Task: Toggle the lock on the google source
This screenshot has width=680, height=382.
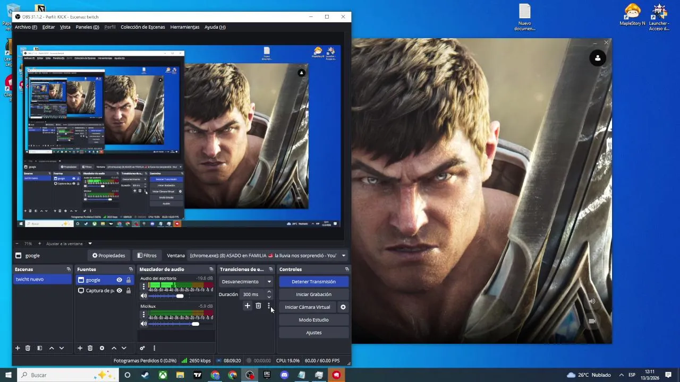Action: click(128, 280)
